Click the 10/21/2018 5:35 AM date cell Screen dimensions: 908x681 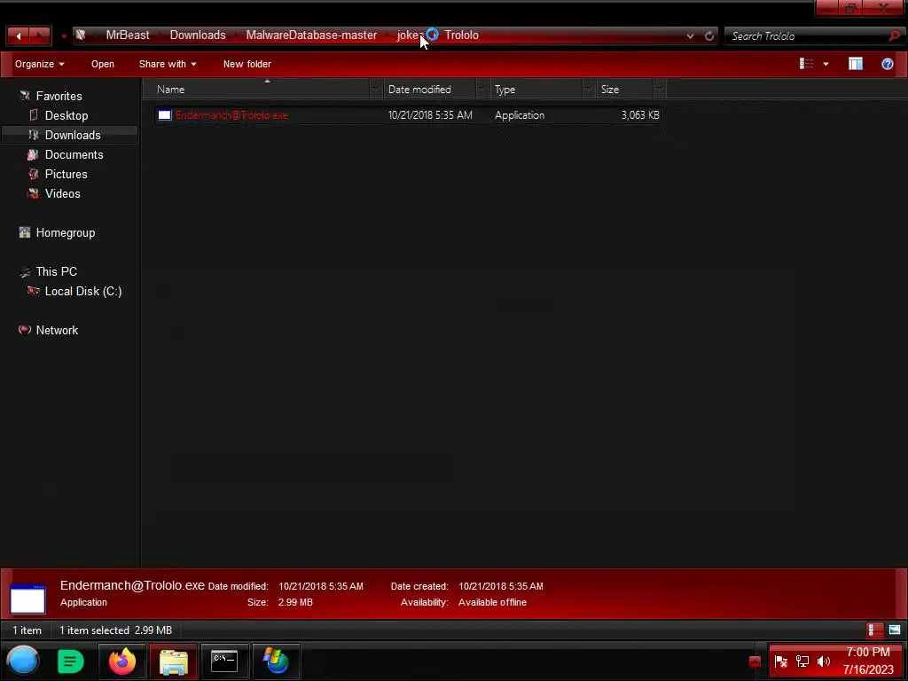point(430,115)
